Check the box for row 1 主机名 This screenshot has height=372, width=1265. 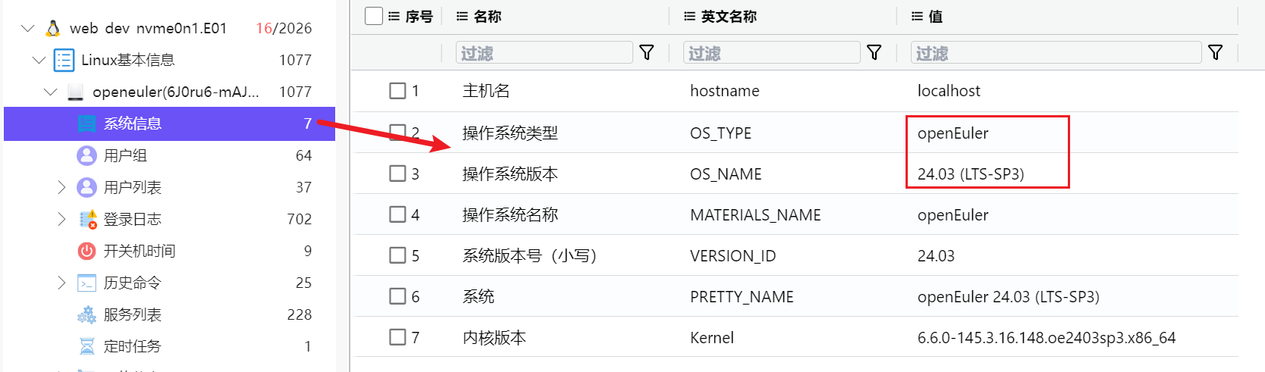(x=397, y=91)
